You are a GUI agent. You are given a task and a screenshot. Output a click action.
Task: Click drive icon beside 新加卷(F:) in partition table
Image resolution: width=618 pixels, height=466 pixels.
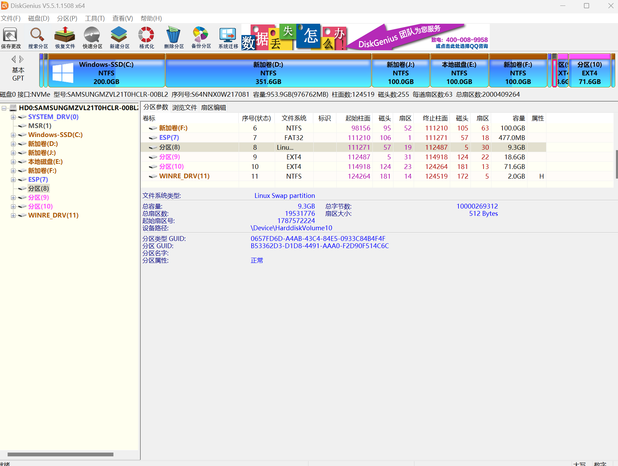coord(153,128)
